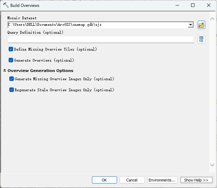
Task: Click the OK button
Action: pos(104,180)
